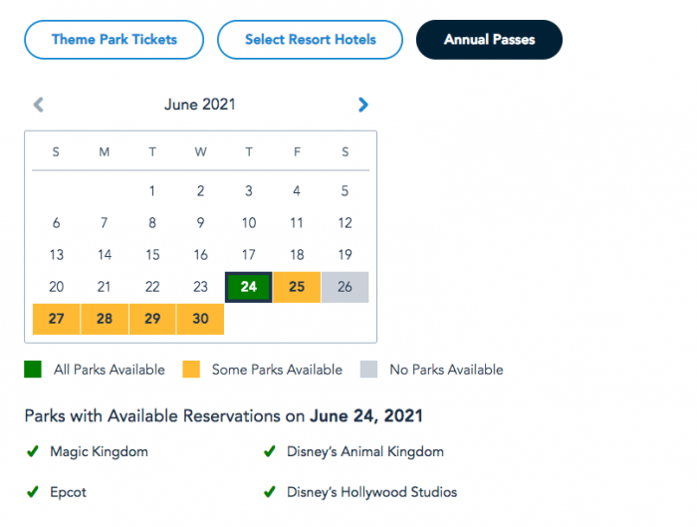
Task: Click yellow Some Parks Available legend swatch
Action: pos(191,370)
